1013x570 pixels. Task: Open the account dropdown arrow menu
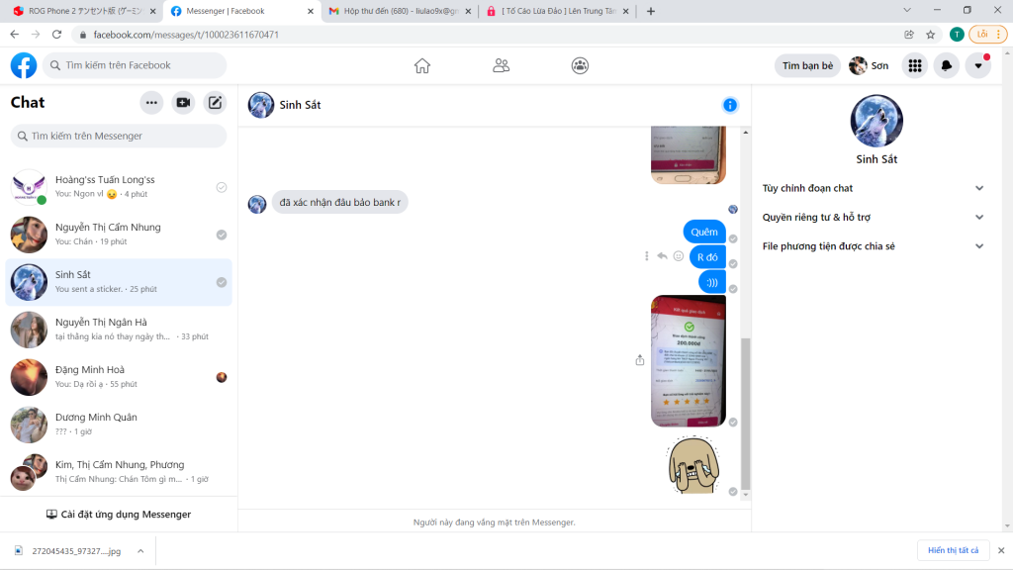pyautogui.click(x=978, y=65)
